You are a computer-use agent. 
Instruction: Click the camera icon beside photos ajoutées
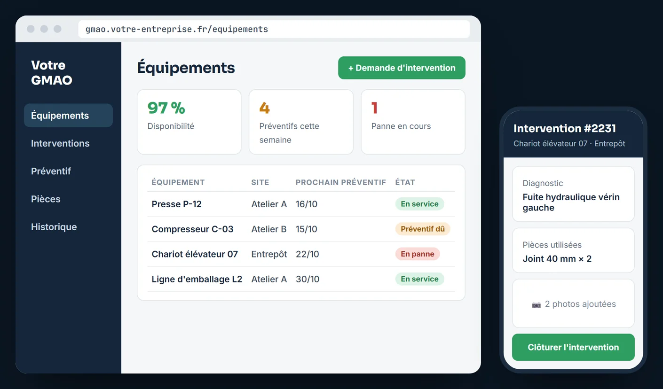tap(537, 304)
